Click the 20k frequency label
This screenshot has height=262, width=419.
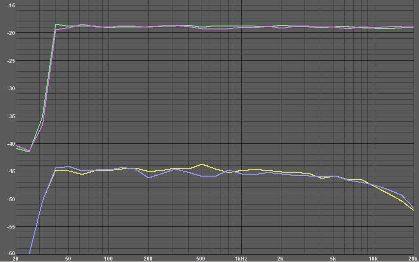click(413, 259)
